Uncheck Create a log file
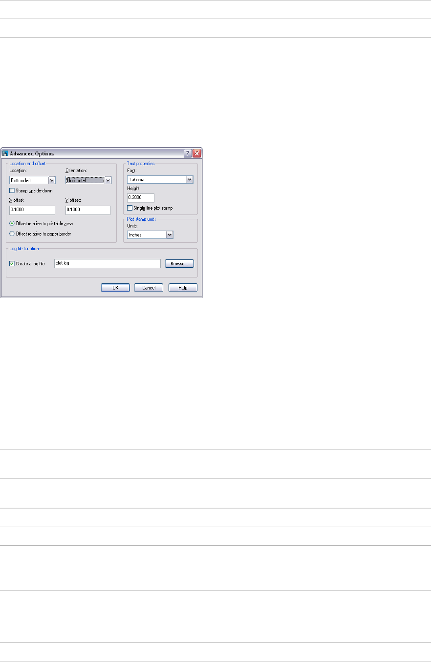Image resolution: width=431 pixels, height=662 pixels. point(12,264)
